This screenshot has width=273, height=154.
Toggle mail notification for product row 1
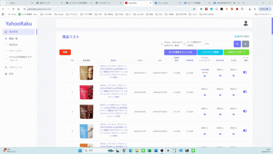pos(245,72)
